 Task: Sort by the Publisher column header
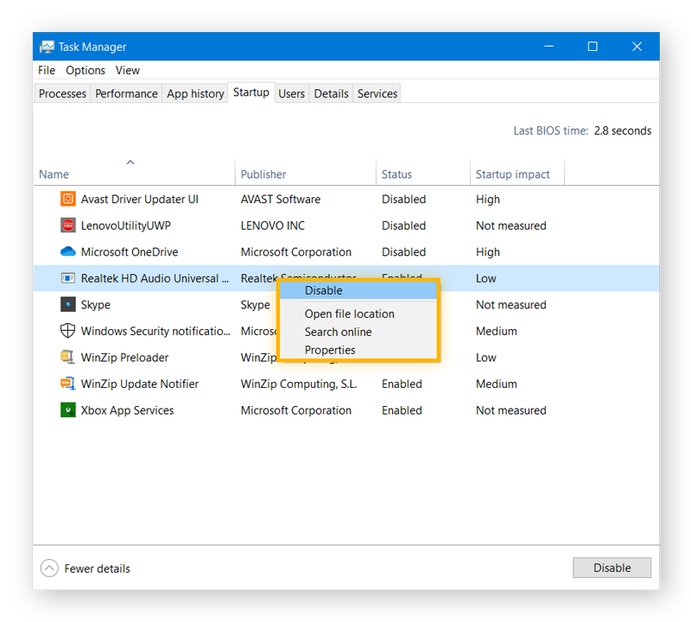coord(306,172)
